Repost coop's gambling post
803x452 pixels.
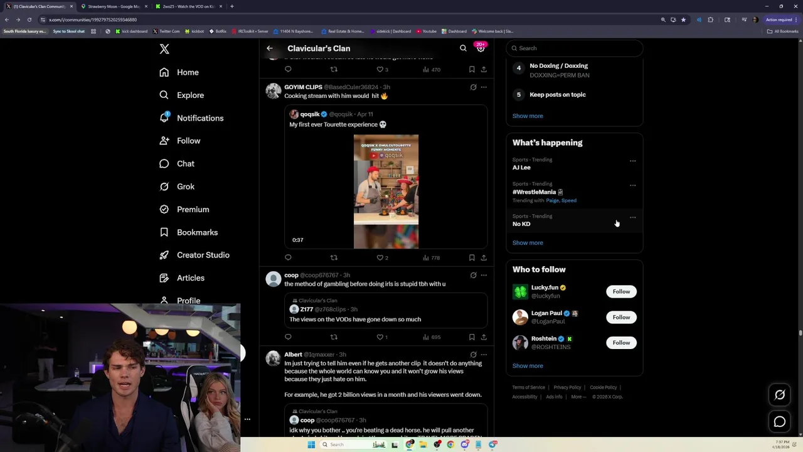pos(334,337)
